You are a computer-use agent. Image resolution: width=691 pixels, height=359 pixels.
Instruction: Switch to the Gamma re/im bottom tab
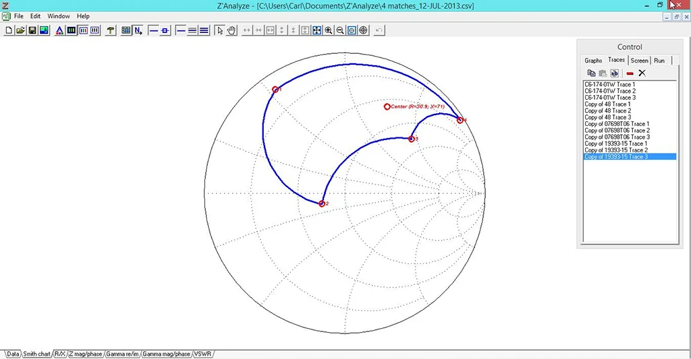tap(123, 354)
